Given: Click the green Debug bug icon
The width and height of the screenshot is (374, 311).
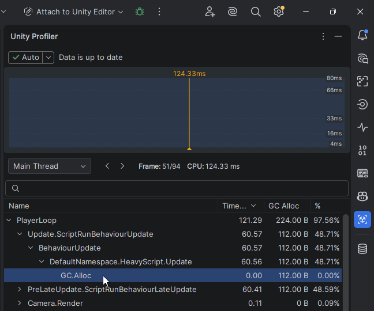Looking at the screenshot, I should click(140, 12).
